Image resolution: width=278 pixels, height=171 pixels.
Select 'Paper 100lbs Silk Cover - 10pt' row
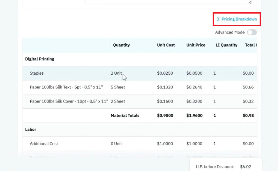point(140,101)
